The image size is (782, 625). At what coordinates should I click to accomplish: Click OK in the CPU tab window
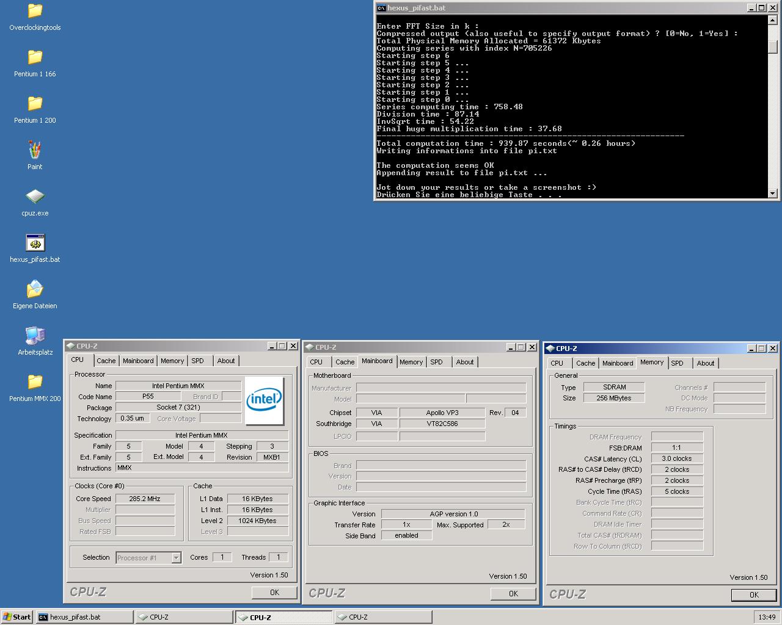[x=274, y=592]
